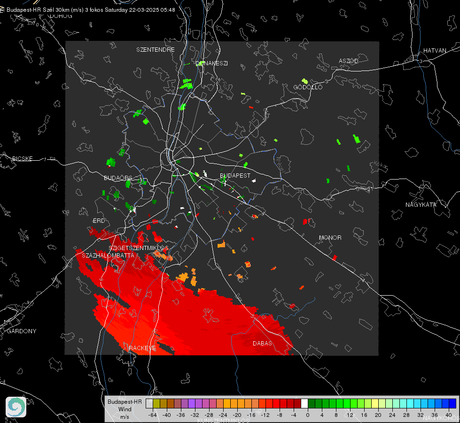Click the -24 legend value
The image size is (460, 423).
point(223,415)
